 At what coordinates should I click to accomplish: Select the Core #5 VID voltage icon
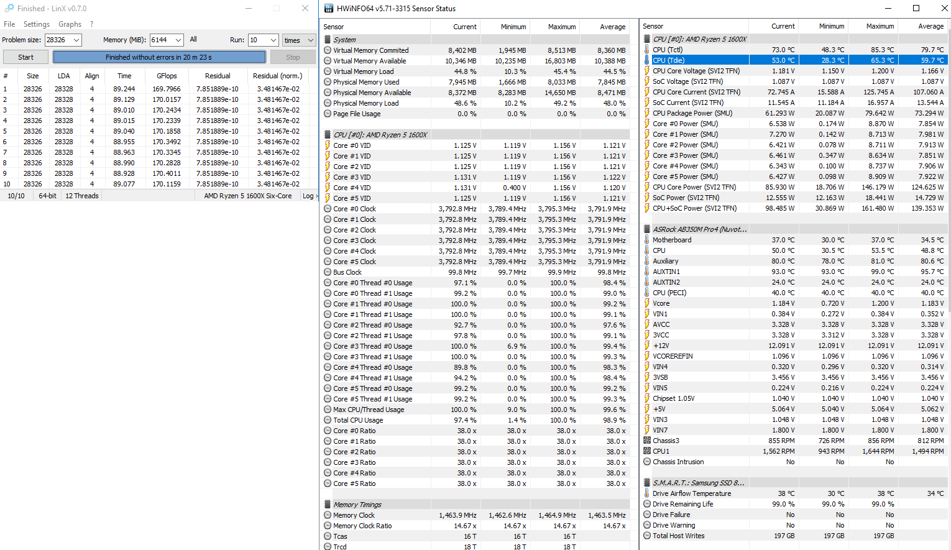pos(328,198)
